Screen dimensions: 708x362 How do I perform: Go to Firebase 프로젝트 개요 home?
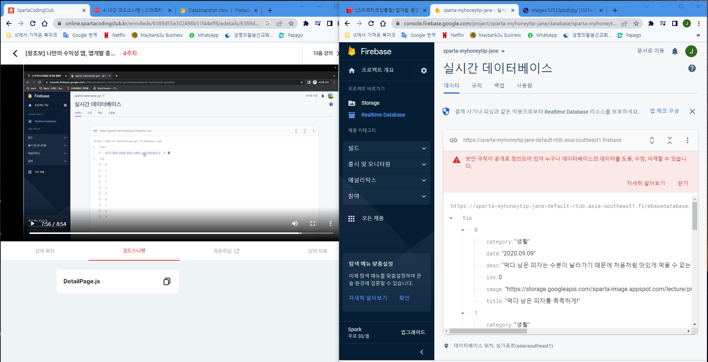(x=377, y=70)
